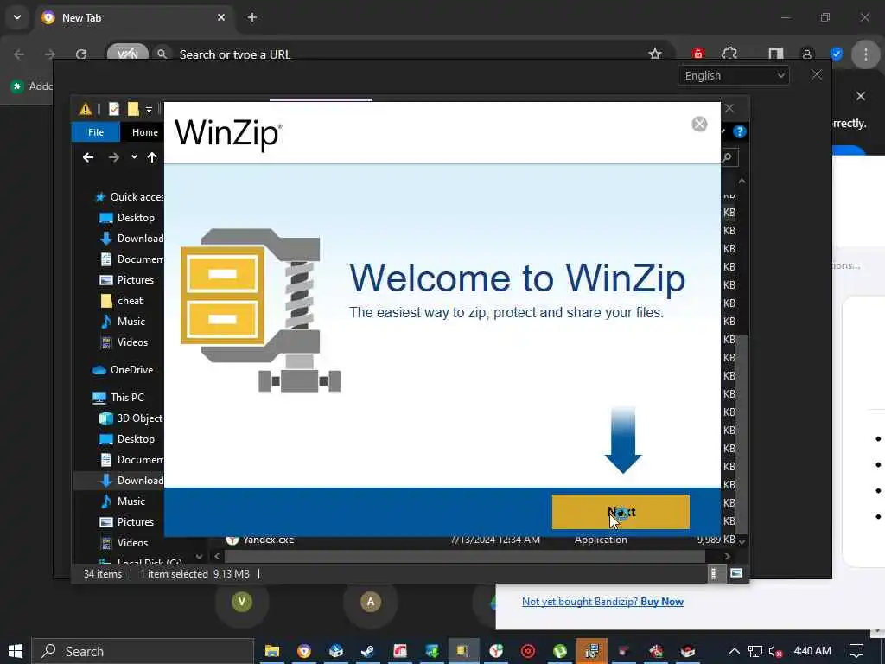Open Steam from taskbar
Screen dimensions: 885x664
pyautogui.click(x=368, y=651)
